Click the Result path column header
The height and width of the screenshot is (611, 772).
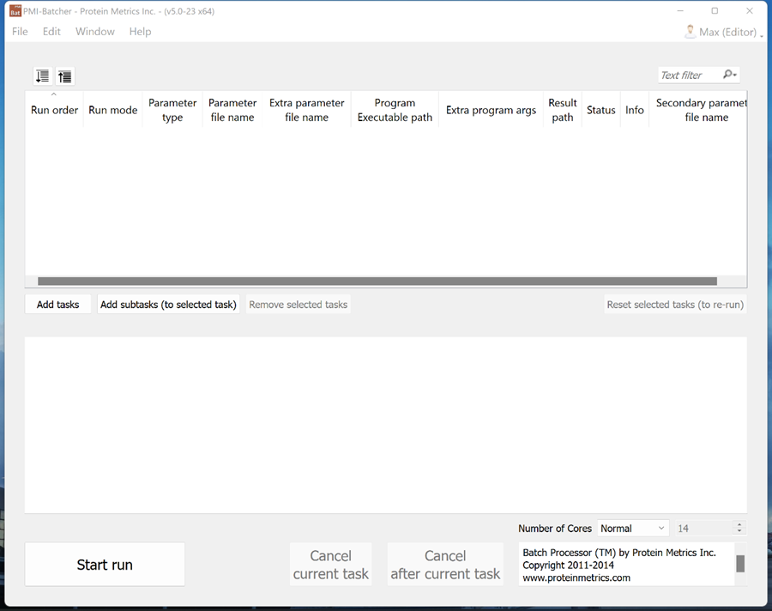pos(562,110)
